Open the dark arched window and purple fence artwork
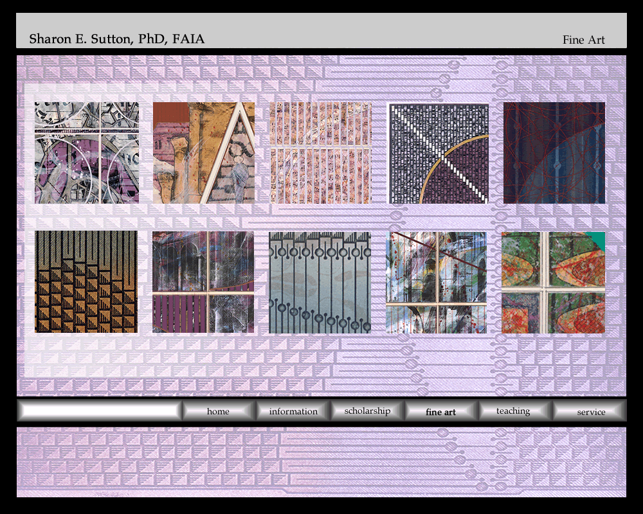This screenshot has height=514, width=643. [x=203, y=282]
